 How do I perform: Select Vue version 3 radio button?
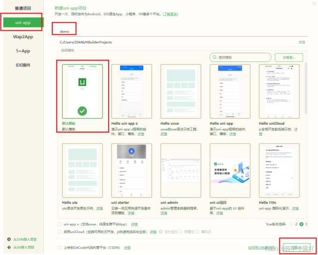pyautogui.click(x=301, y=224)
